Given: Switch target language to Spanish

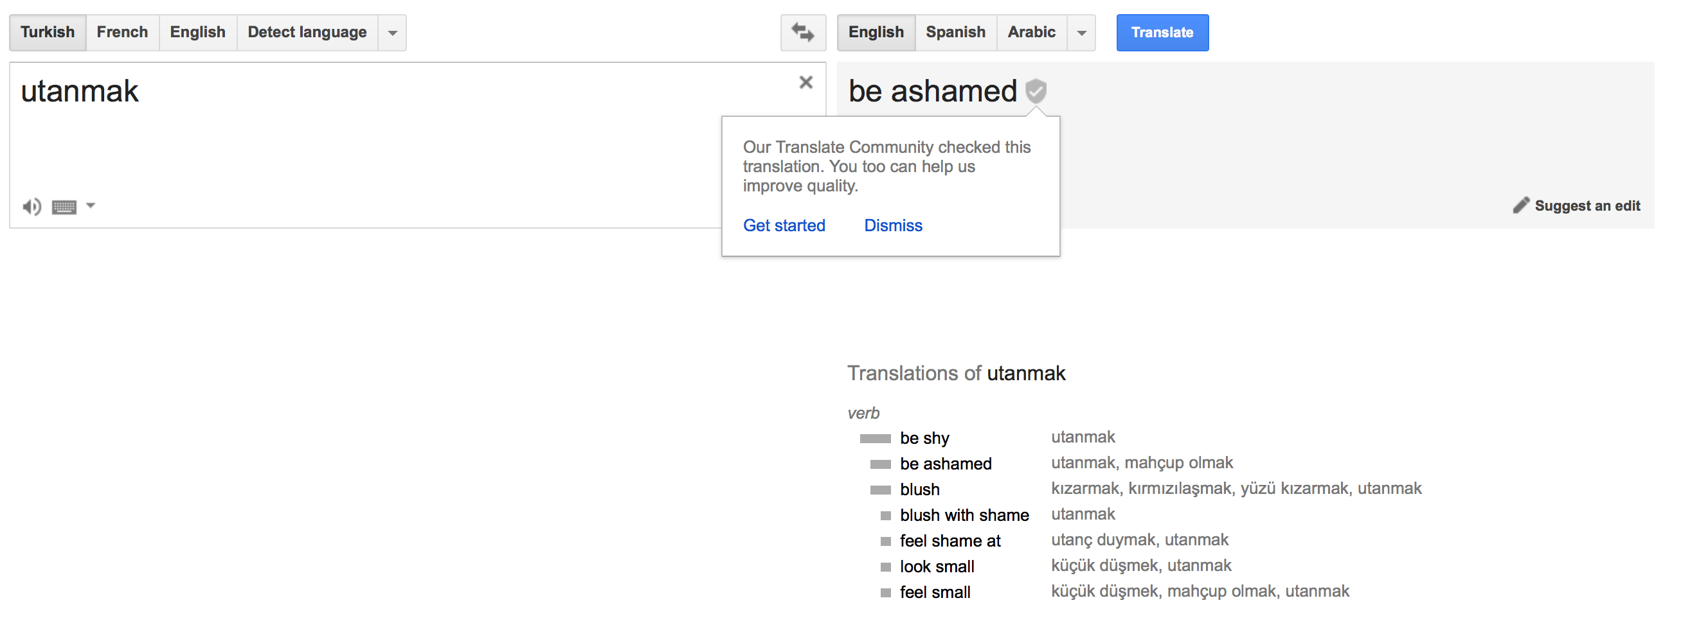Looking at the screenshot, I should tap(955, 32).
